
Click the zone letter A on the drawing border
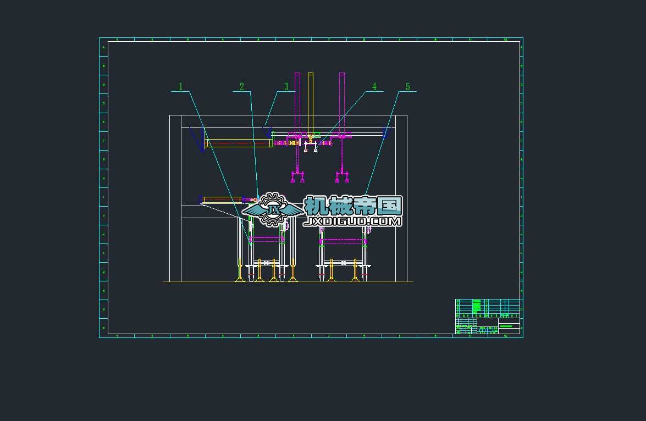[x=102, y=47]
